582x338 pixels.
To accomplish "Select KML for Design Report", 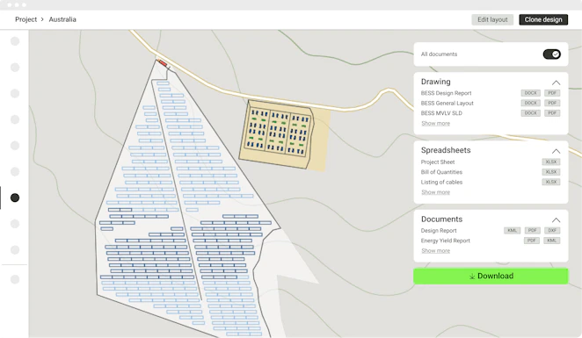I will tap(512, 231).
